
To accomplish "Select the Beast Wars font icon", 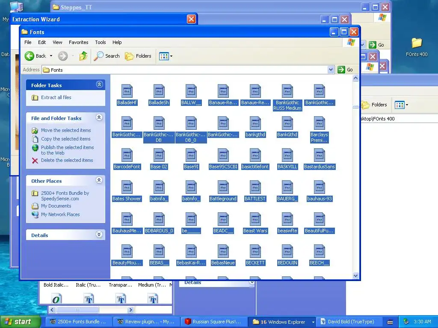I will [x=255, y=219].
